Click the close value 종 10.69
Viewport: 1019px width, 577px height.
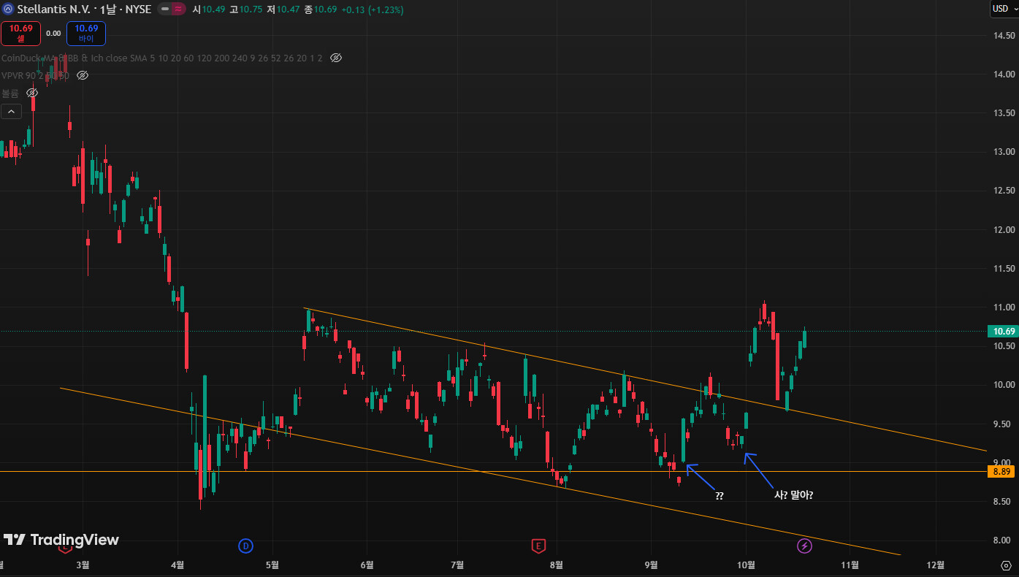[321, 9]
